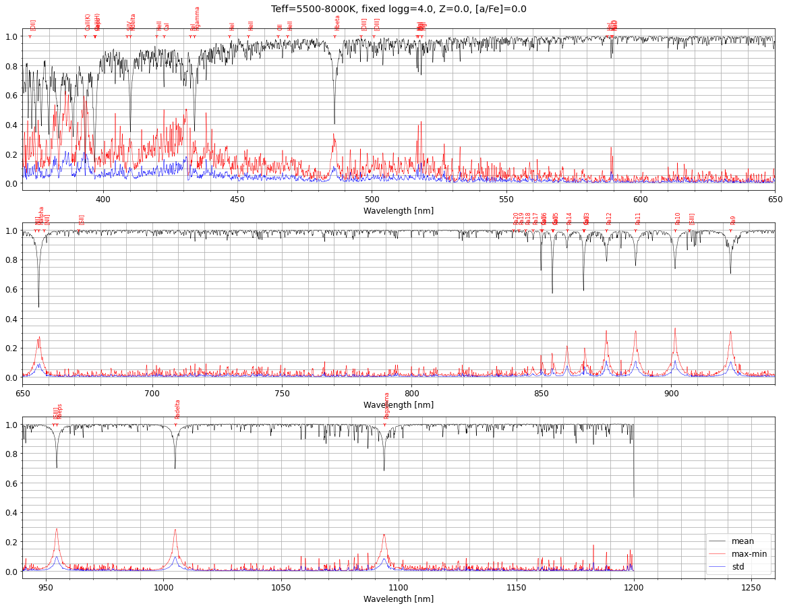Click the bottom panel's Wavelength [nm] label
The height and width of the screenshot is (608, 787).
point(399,599)
